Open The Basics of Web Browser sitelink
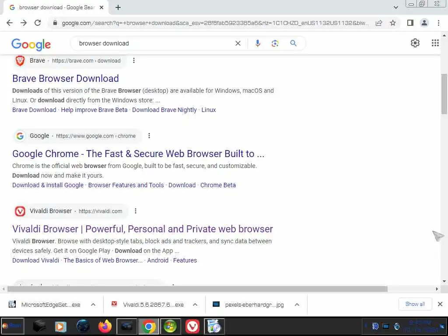This screenshot has width=448, height=336. [103, 260]
